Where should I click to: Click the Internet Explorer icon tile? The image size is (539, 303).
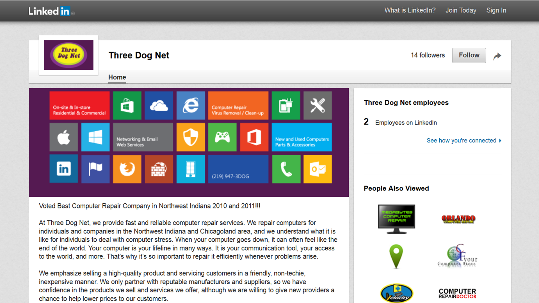(x=191, y=105)
